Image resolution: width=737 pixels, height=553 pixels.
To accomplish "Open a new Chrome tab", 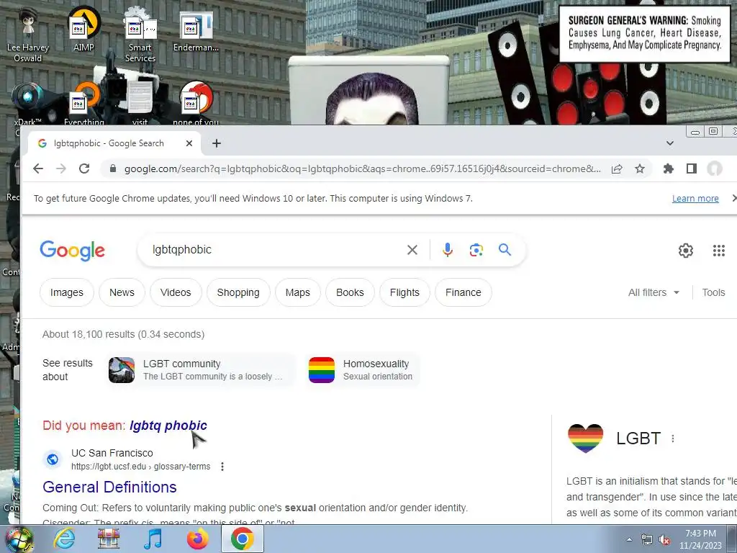I will tap(217, 143).
